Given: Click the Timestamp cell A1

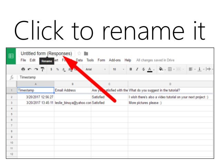Looking at the screenshot, I should coord(36,90).
